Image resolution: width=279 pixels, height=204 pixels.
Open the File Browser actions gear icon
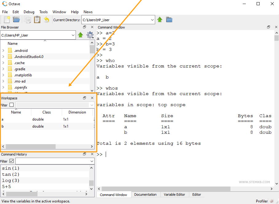click(90, 35)
